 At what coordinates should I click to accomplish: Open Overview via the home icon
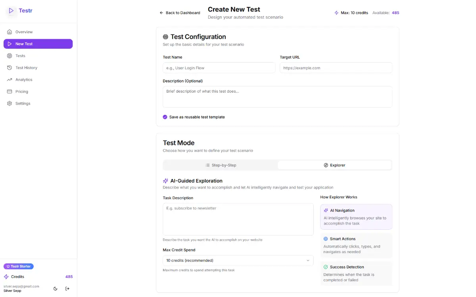point(10,32)
